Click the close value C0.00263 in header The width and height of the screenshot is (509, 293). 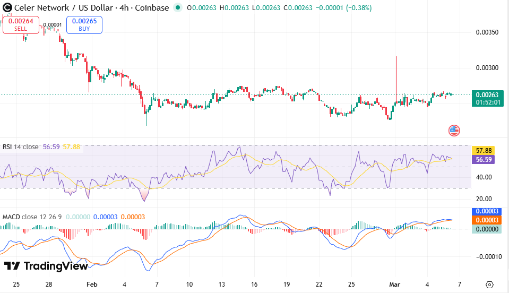(298, 8)
